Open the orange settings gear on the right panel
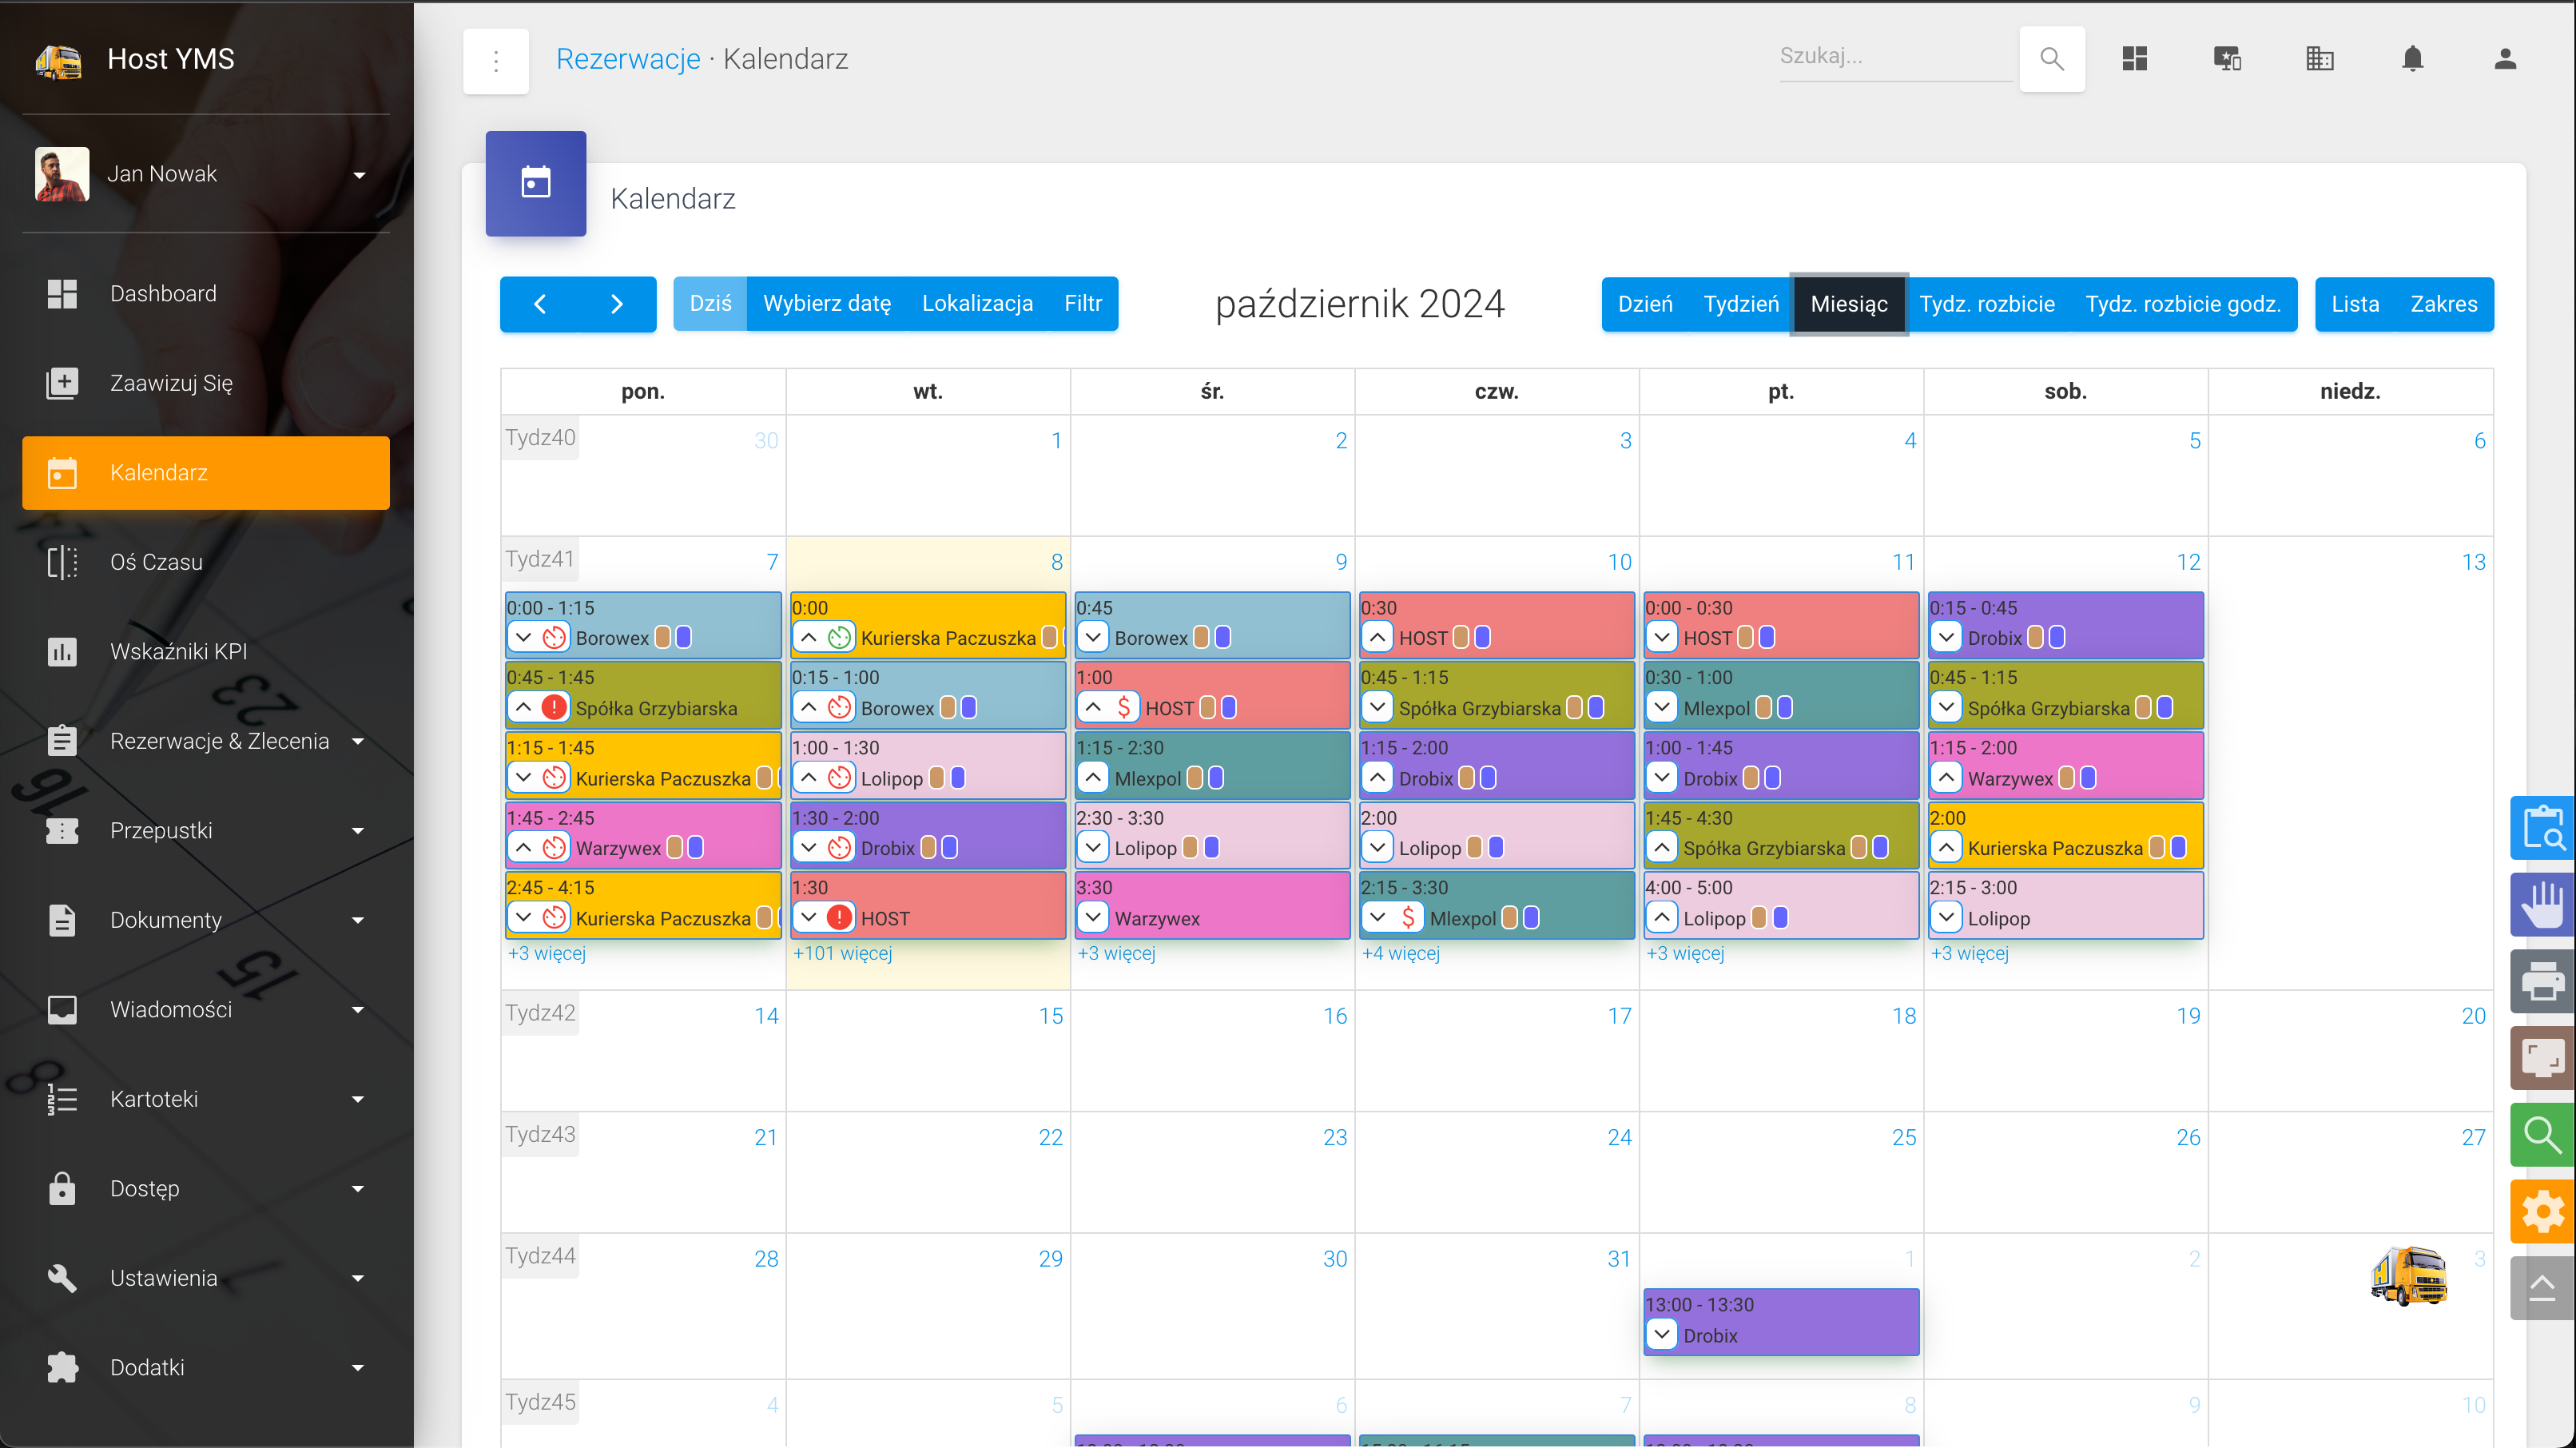The width and height of the screenshot is (2576, 1448). [x=2542, y=1211]
